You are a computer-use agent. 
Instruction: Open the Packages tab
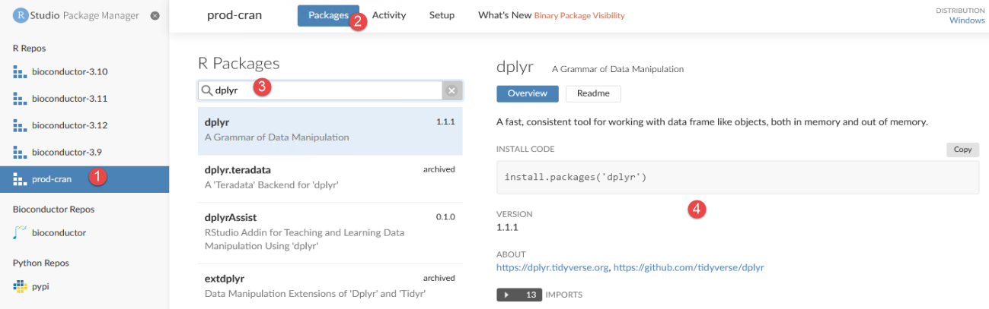(x=328, y=15)
